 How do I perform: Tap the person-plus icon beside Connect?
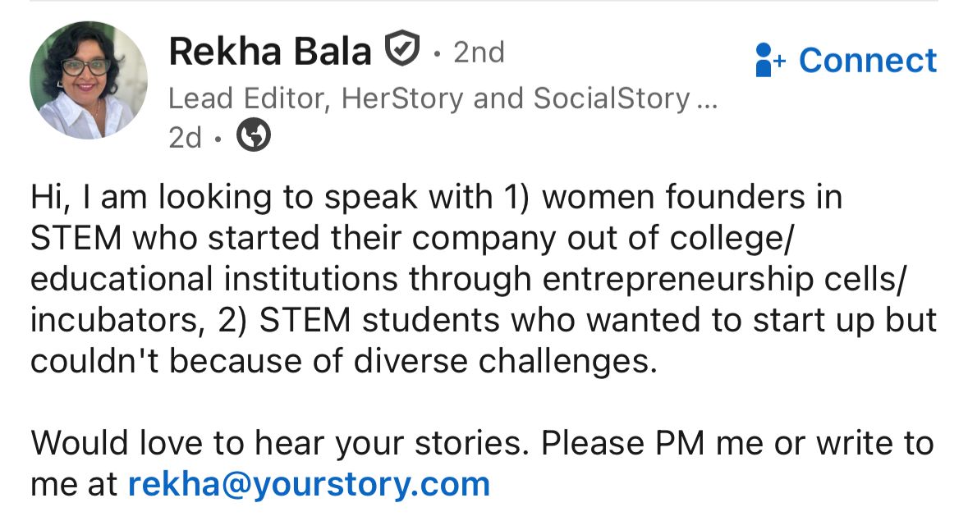tap(770, 61)
